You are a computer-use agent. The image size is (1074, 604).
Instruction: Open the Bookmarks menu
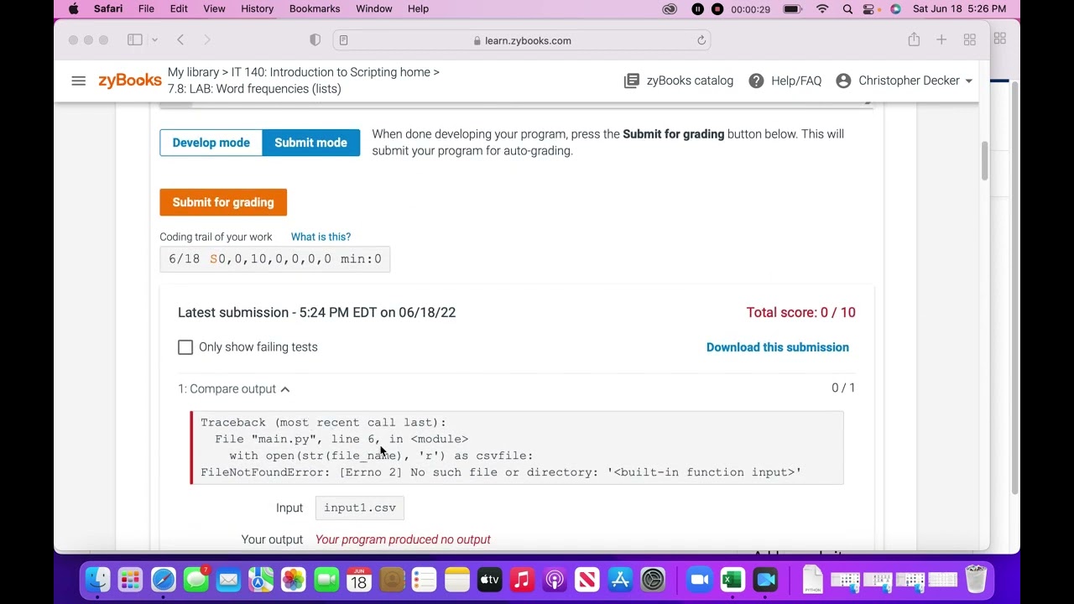(315, 8)
